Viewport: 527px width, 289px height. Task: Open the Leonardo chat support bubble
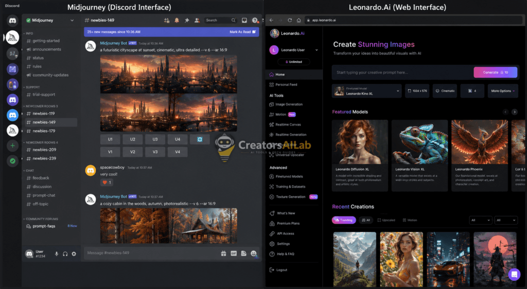[x=514, y=275]
